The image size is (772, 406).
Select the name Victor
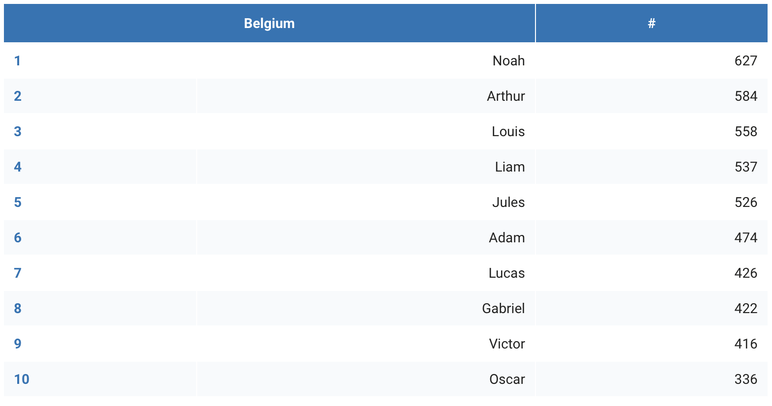pos(506,344)
